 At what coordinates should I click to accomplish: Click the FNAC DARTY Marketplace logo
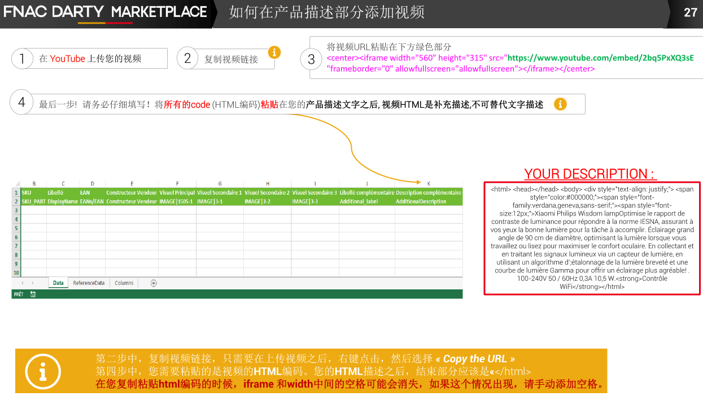(x=106, y=12)
